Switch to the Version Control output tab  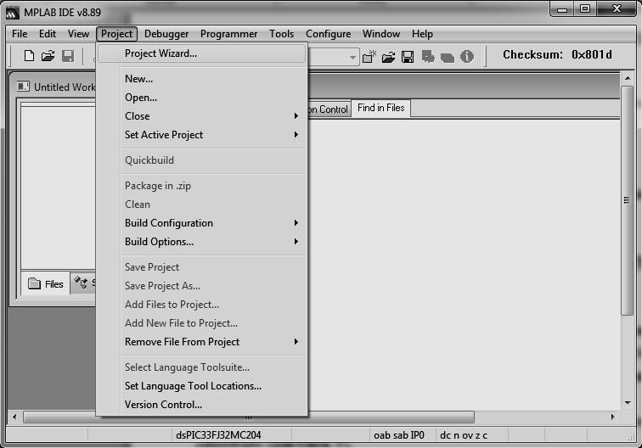coord(329,109)
